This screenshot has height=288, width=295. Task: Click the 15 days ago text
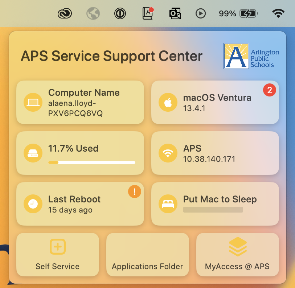tap(70, 210)
